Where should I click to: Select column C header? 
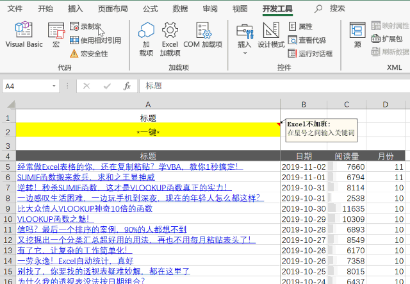(347, 104)
